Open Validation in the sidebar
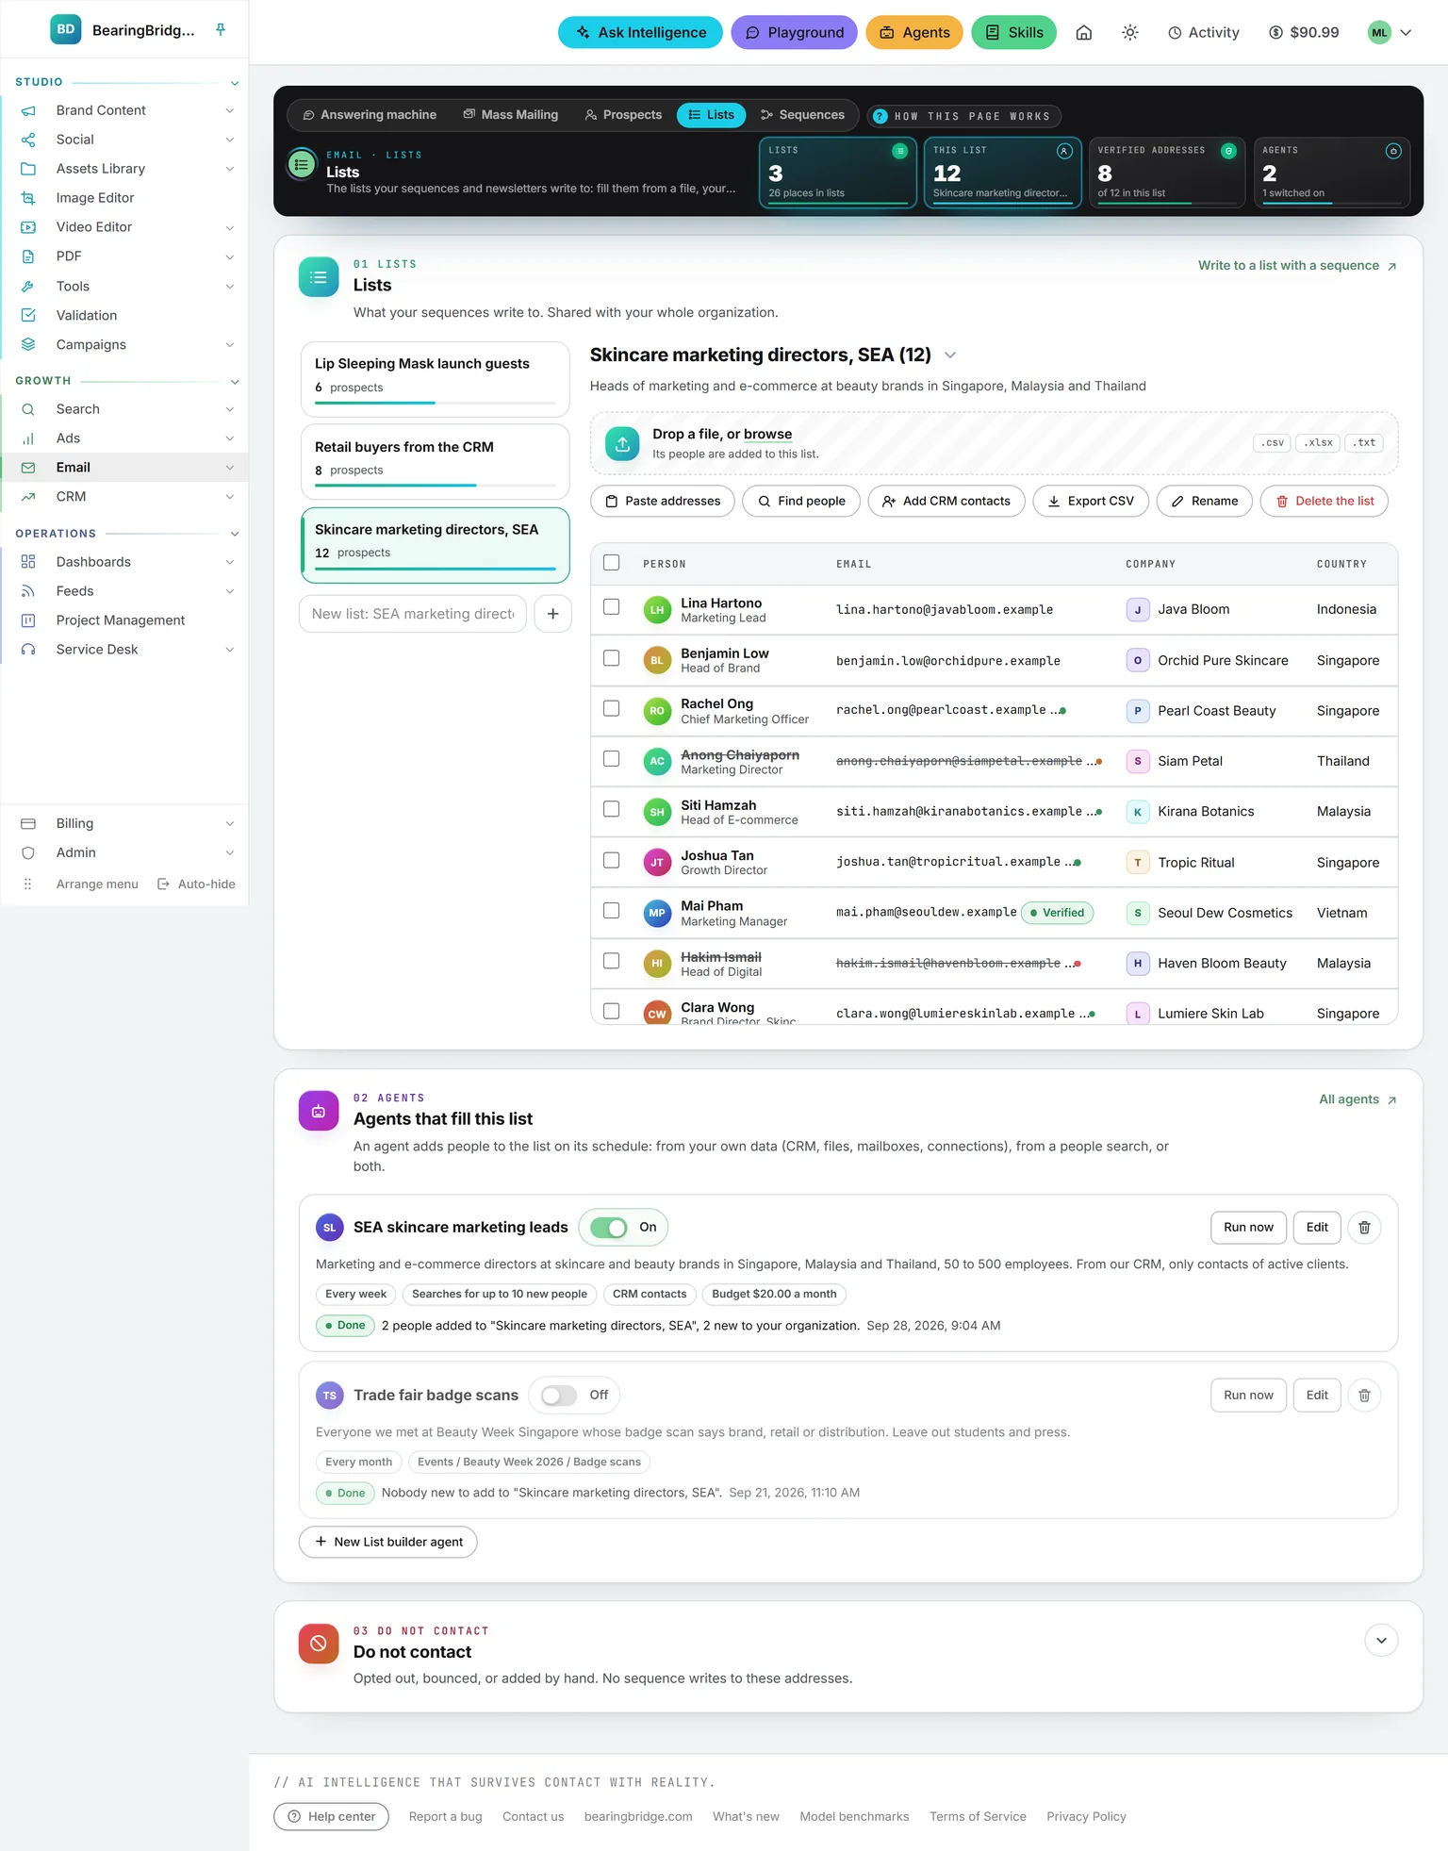Image resolution: width=1448 pixels, height=1851 pixels. (x=87, y=315)
